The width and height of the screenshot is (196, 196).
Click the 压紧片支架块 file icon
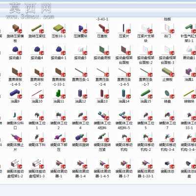click(146, 28)
